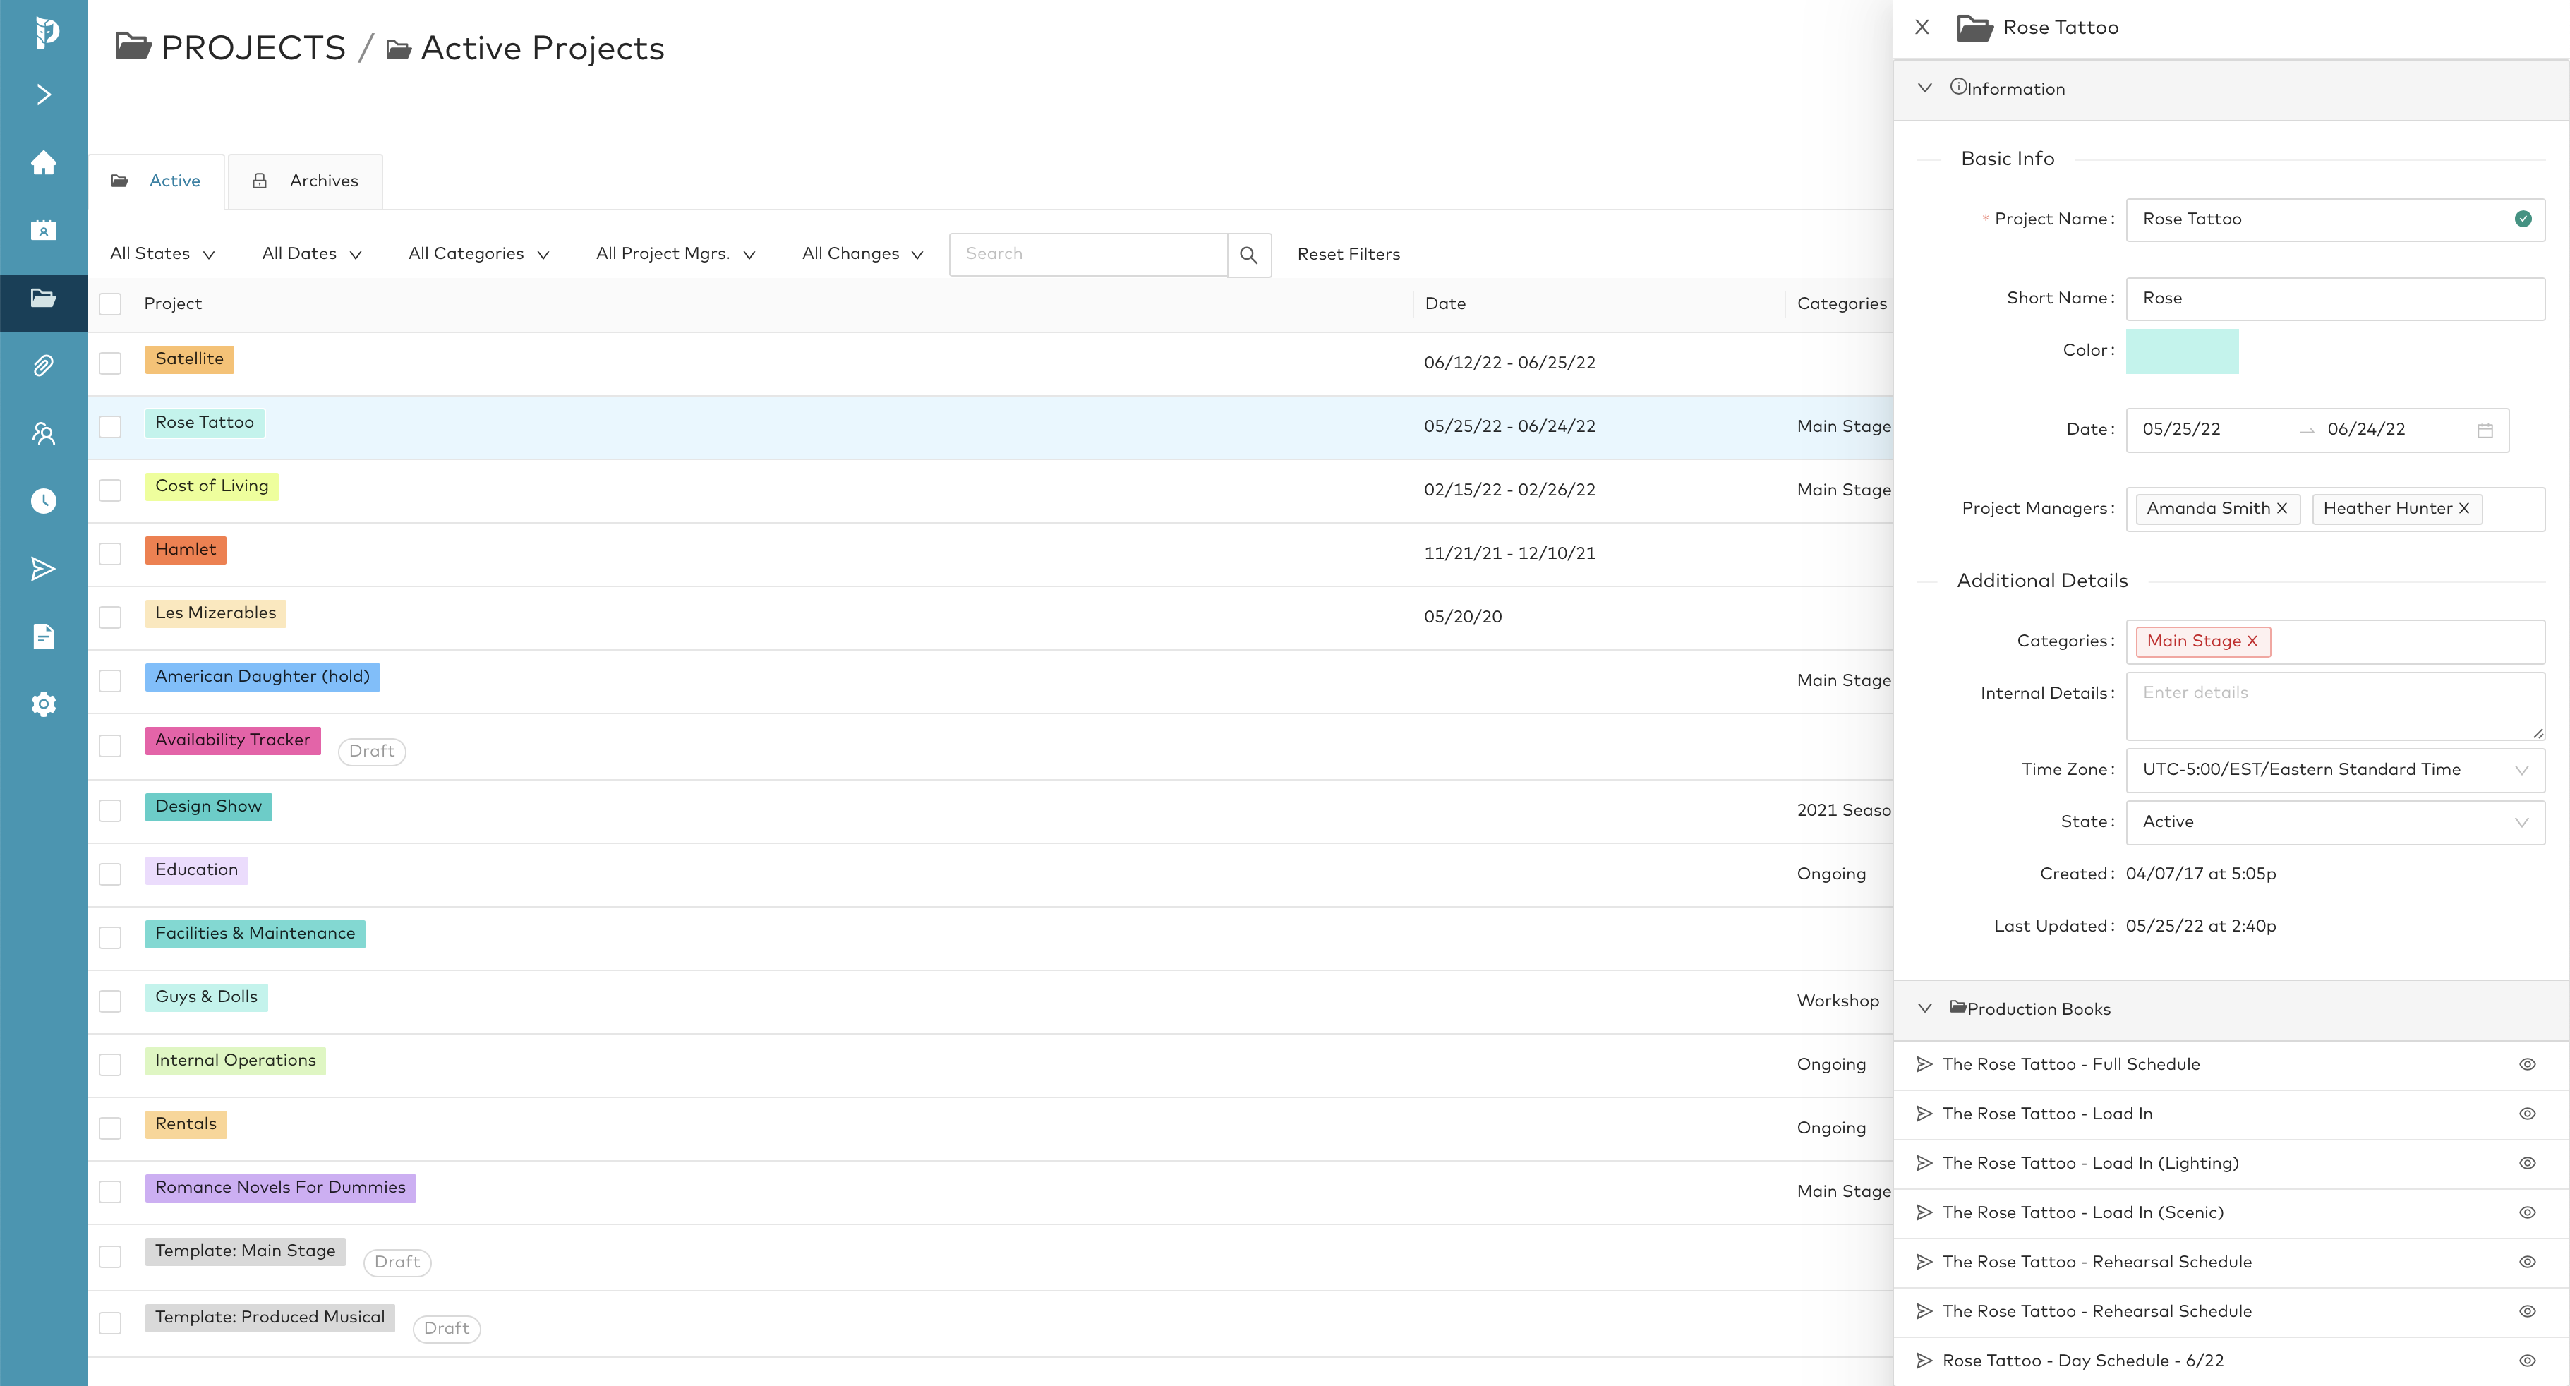Check the Cost of Living checkbox

pos(111,490)
